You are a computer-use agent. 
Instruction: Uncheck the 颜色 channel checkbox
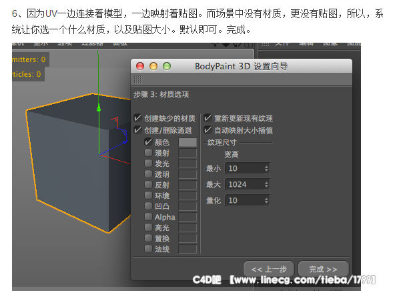pyautogui.click(x=148, y=142)
